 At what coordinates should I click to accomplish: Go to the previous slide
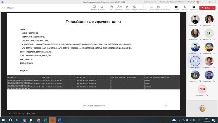point(10,114)
